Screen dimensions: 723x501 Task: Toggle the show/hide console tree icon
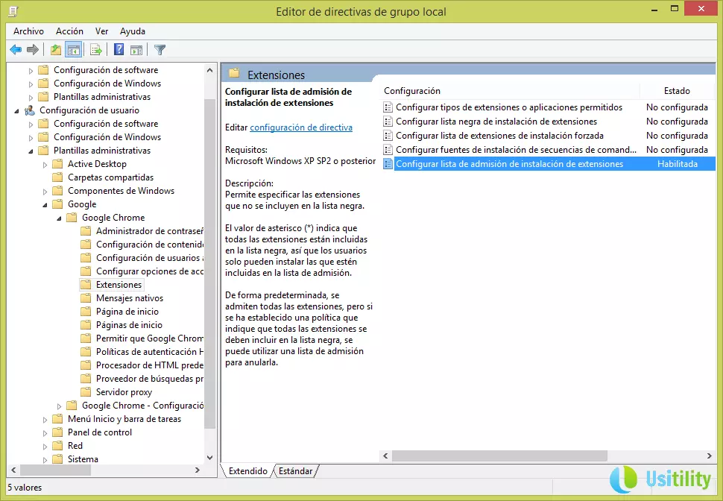[73, 50]
